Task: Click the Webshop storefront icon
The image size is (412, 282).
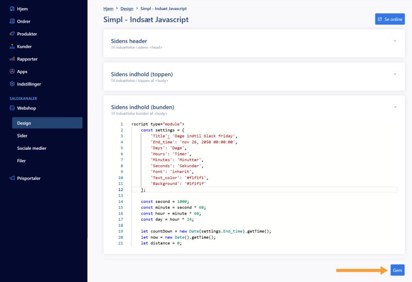Action: click(x=12, y=108)
